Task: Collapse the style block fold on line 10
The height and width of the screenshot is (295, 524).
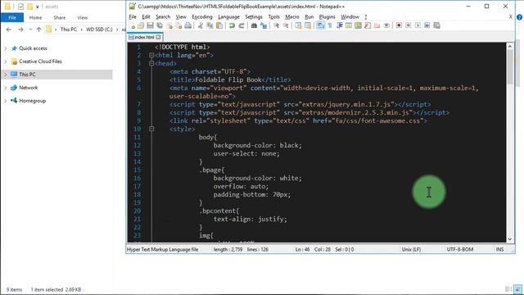Action: [x=151, y=129]
